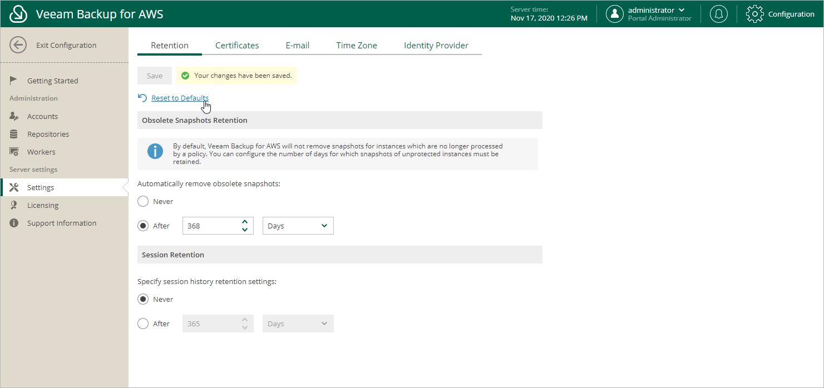Click 'Specify session history retention settings:' label

(x=207, y=281)
